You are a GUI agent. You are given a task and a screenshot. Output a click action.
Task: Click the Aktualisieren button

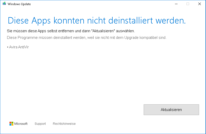[x=171, y=110]
